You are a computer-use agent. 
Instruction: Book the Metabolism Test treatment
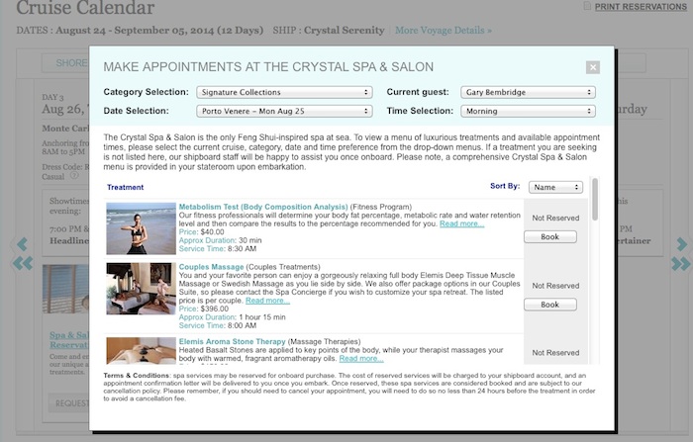(x=550, y=237)
